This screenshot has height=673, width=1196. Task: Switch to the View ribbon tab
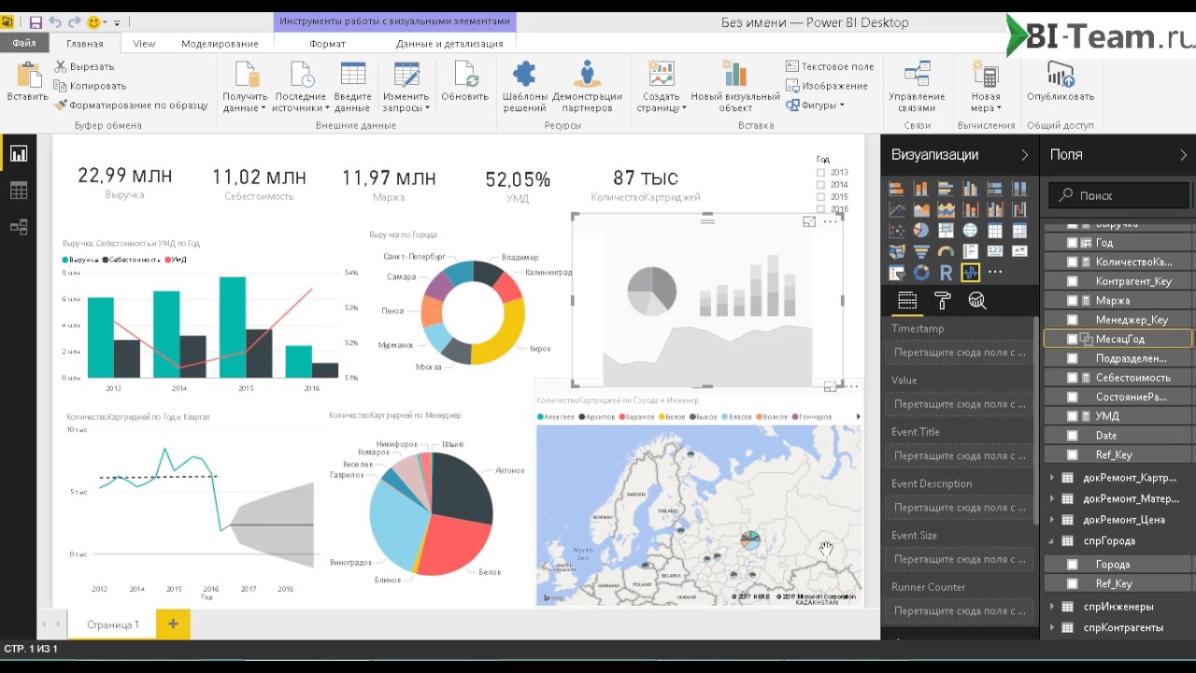[x=144, y=44]
